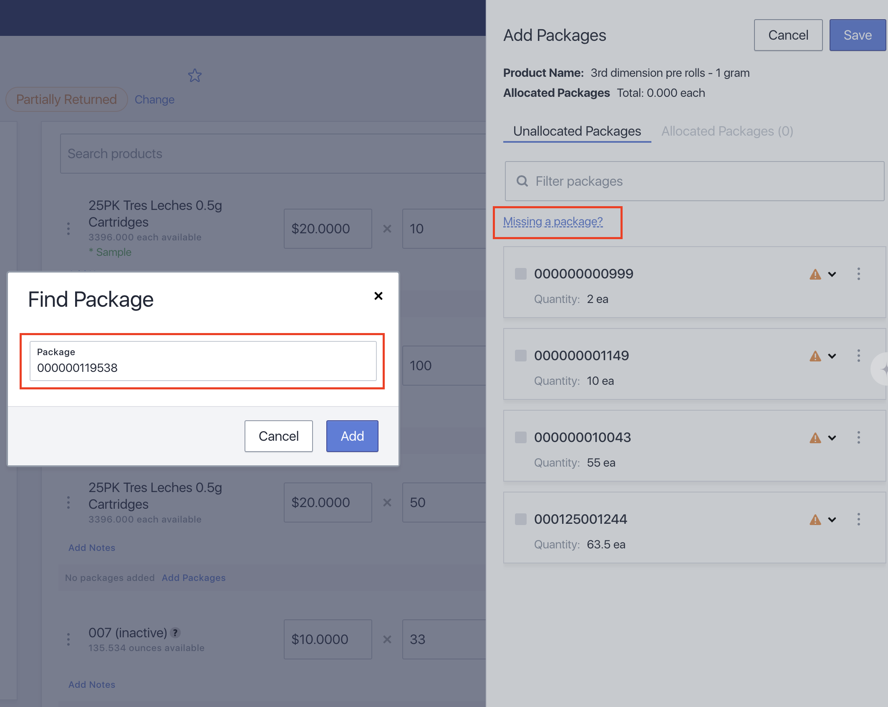Click the Sample label under Tres Leches
888x707 pixels.
click(x=110, y=252)
